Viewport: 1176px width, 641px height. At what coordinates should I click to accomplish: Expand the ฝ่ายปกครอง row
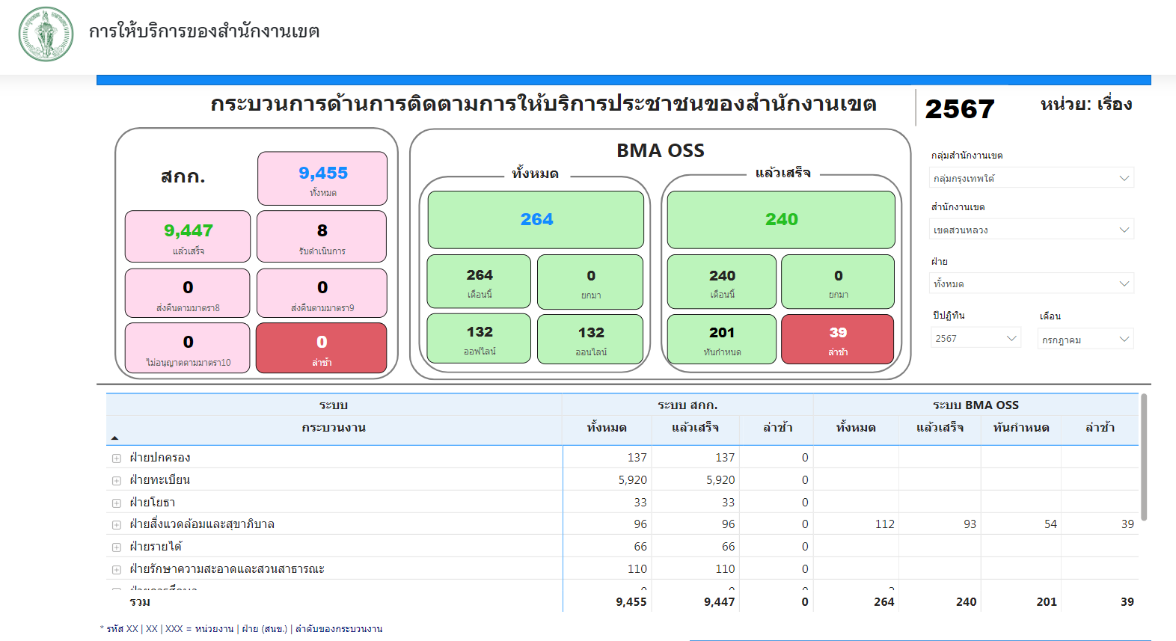click(117, 458)
